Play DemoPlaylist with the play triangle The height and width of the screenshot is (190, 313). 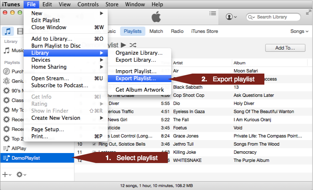(x=123, y=45)
